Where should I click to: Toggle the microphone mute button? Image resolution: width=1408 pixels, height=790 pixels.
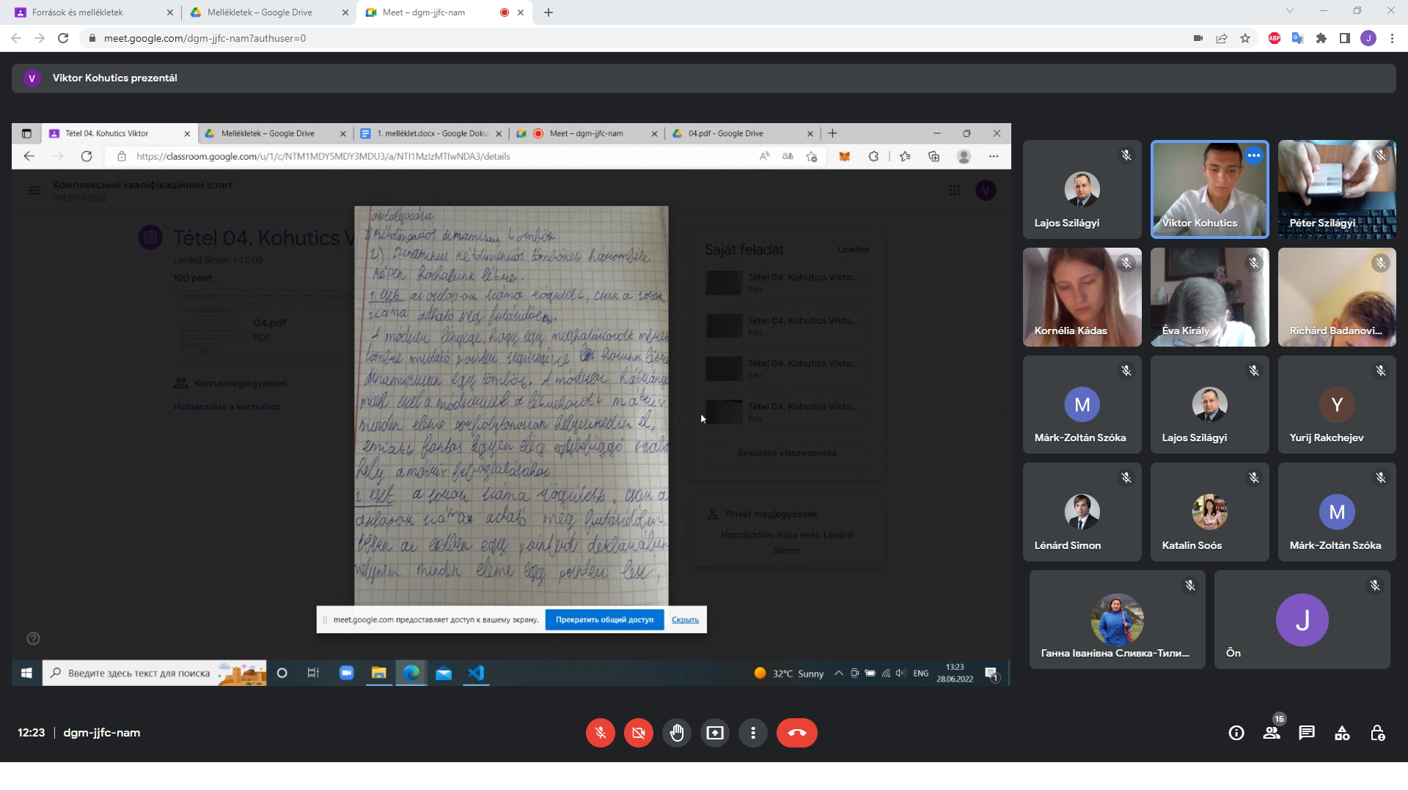tap(601, 733)
